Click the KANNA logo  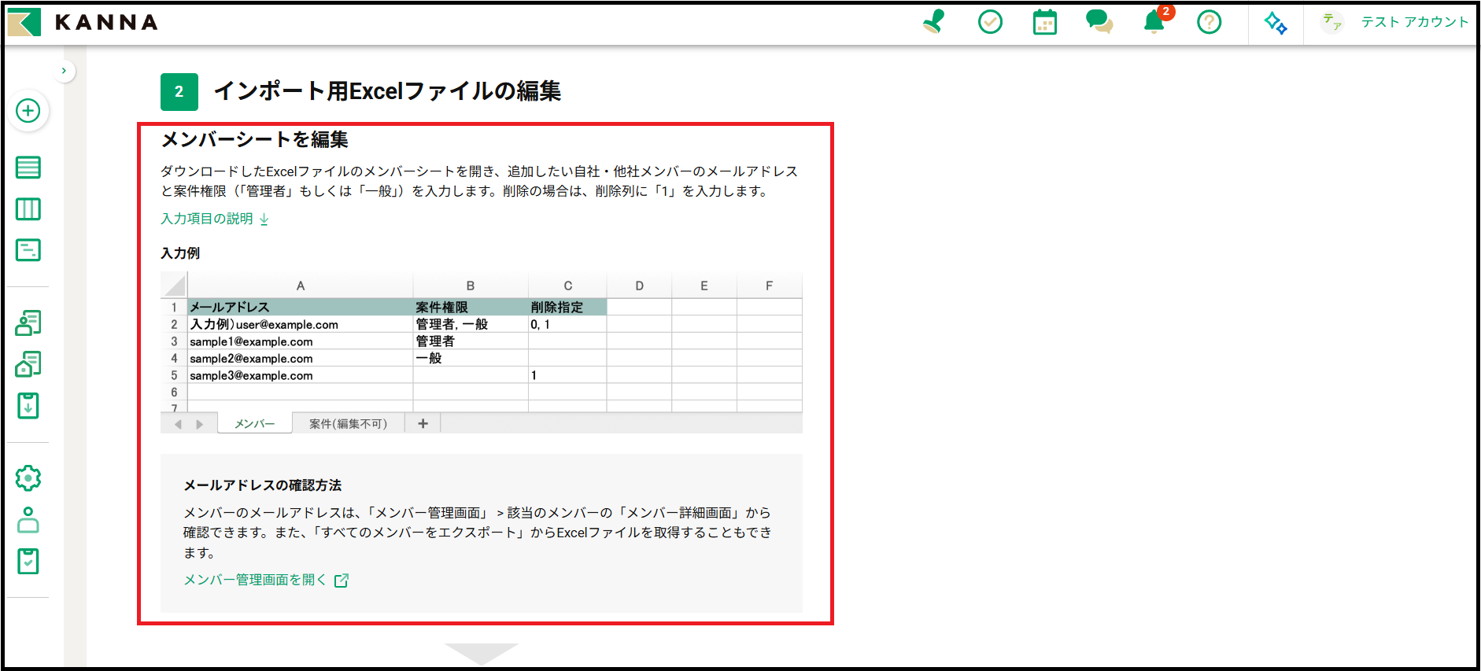[83, 22]
